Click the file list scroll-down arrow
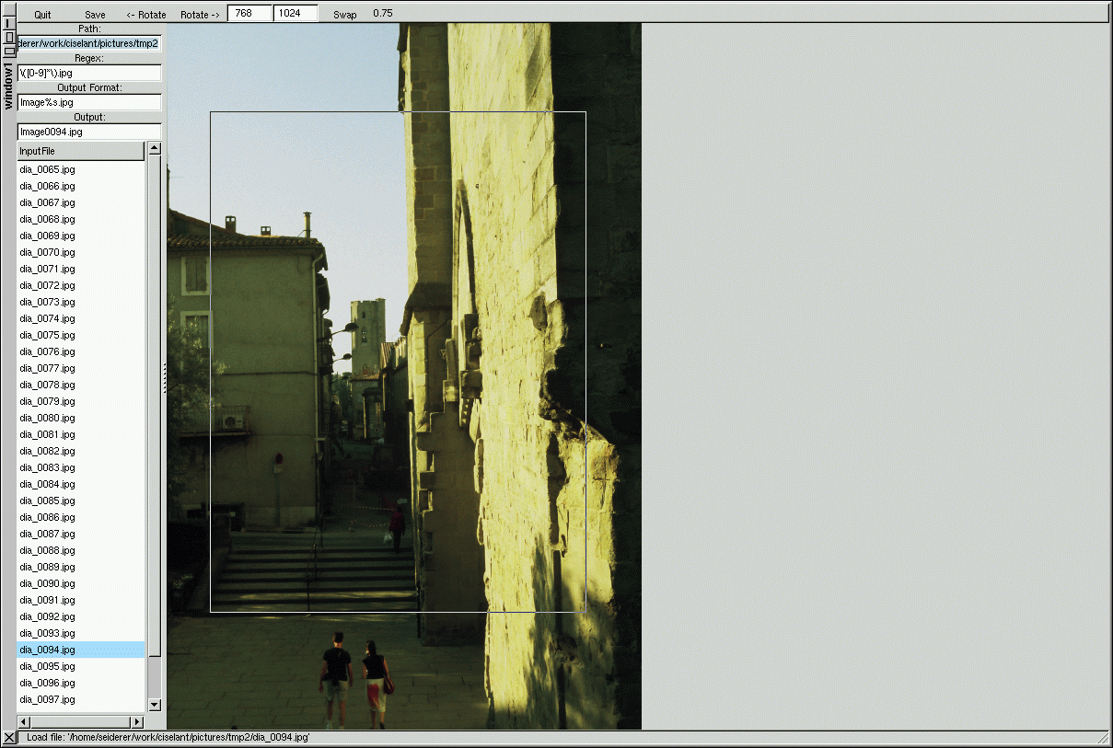 pyautogui.click(x=155, y=705)
